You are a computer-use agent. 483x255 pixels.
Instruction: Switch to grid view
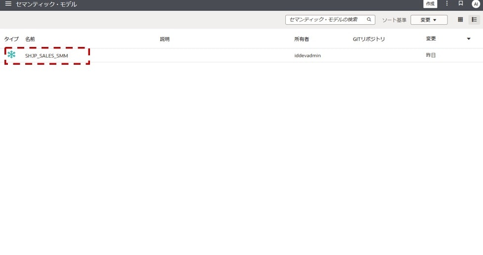(x=460, y=19)
